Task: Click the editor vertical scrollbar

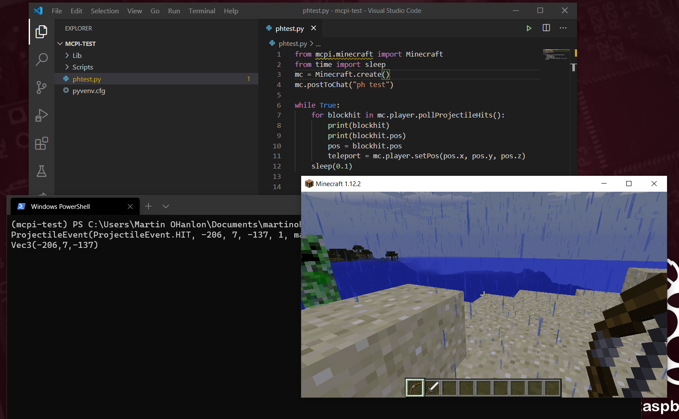Action: 574,67
